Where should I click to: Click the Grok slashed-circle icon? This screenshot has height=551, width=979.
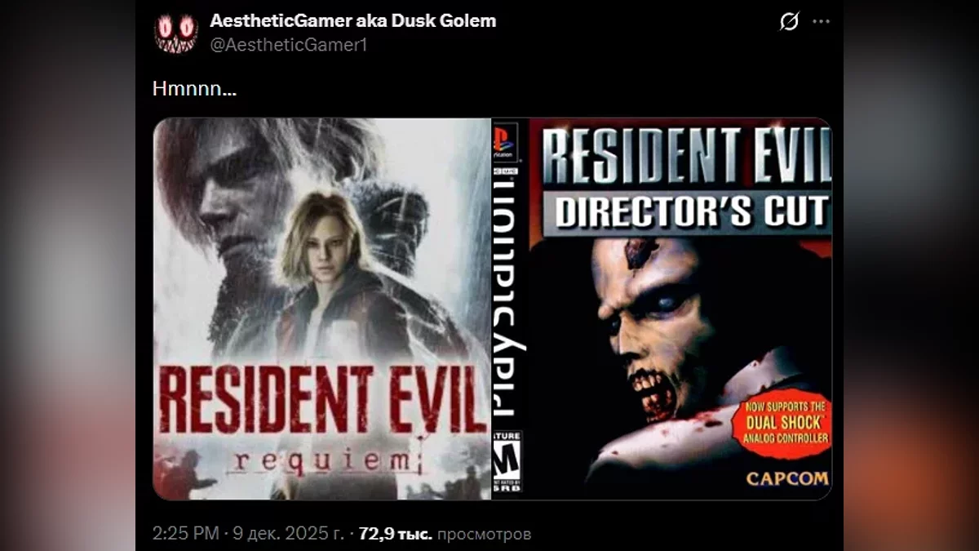coord(789,22)
